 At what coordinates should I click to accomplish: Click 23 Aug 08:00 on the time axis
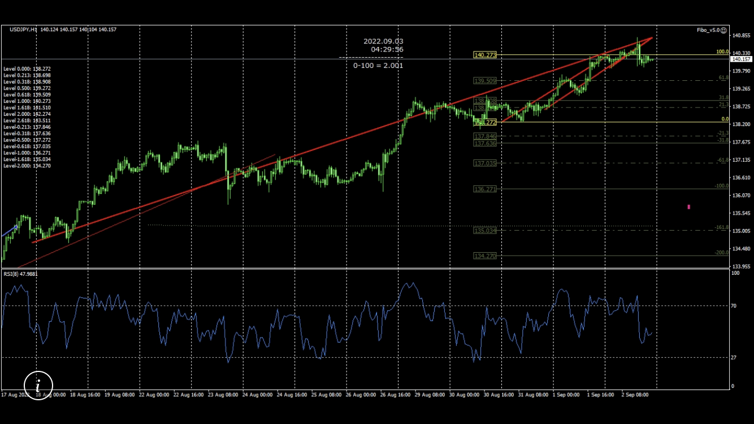click(x=224, y=395)
